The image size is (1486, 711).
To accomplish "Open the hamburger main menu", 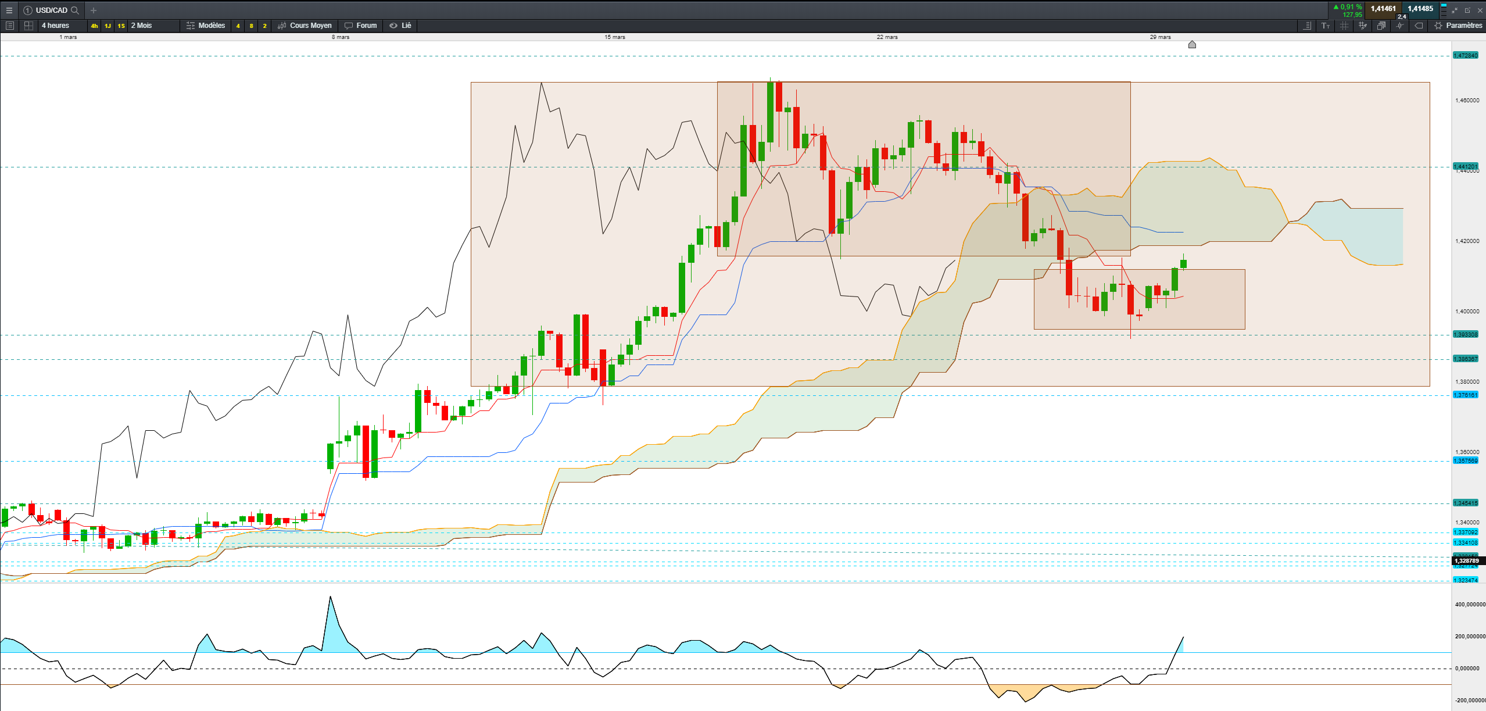I will coord(9,10).
